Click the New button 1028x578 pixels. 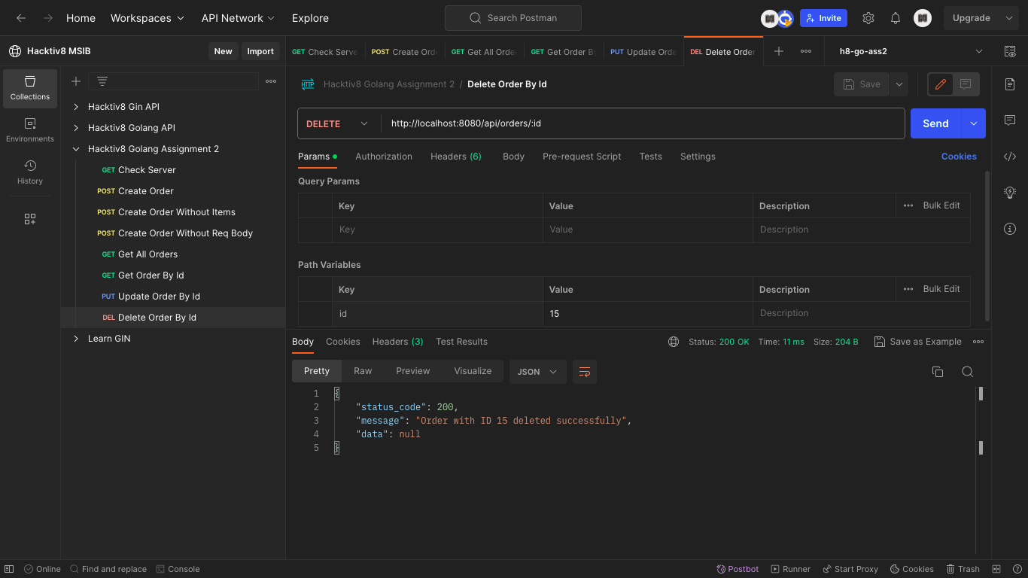tap(223, 51)
